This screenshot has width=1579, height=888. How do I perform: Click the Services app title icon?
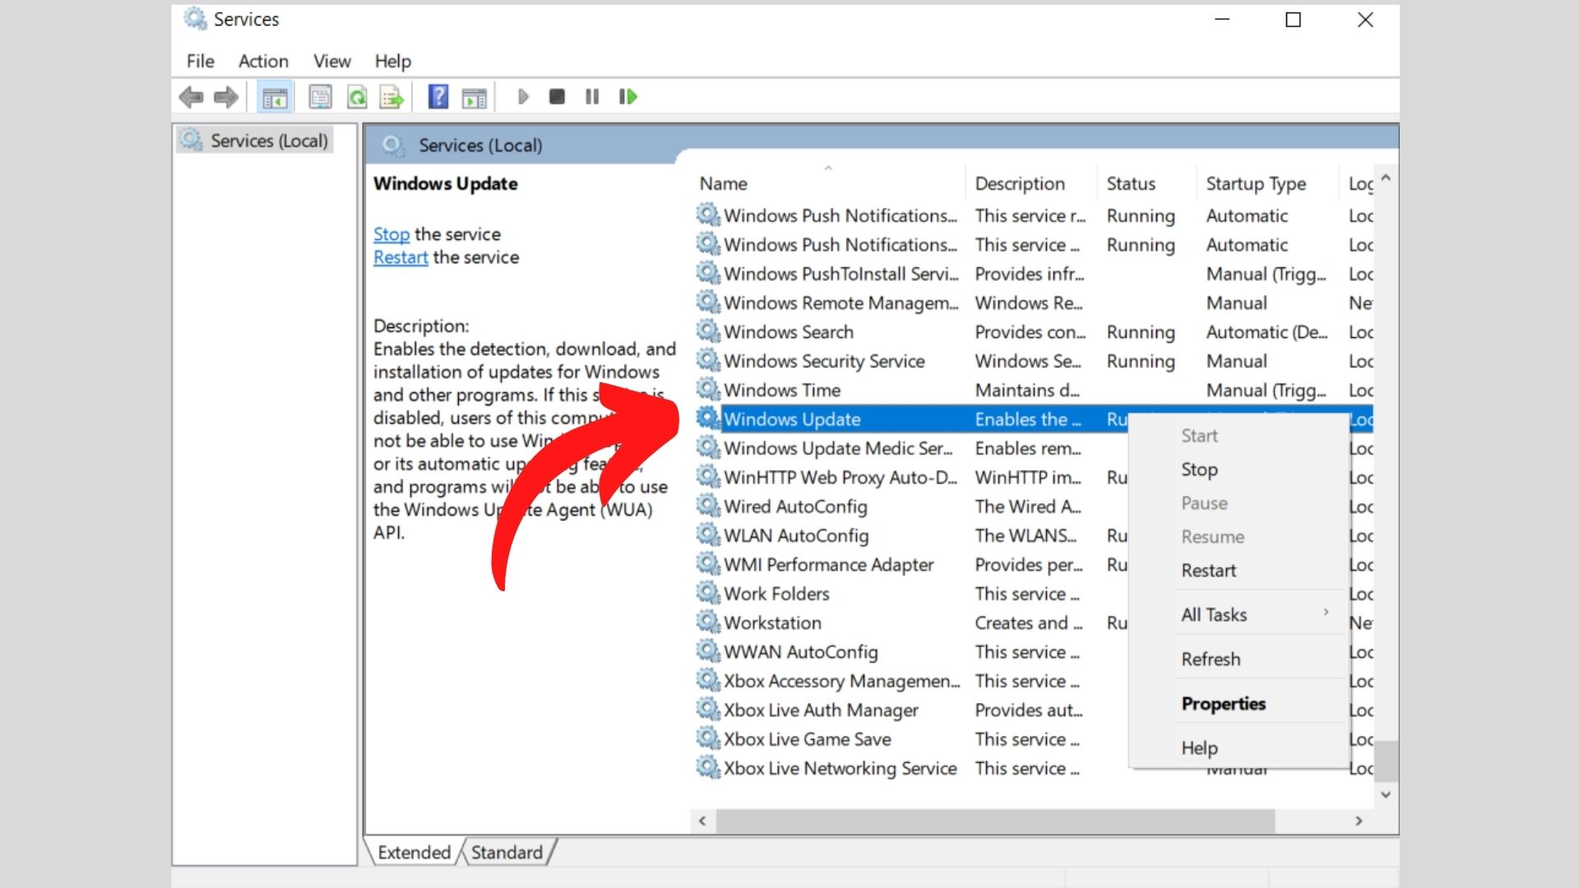(x=195, y=19)
